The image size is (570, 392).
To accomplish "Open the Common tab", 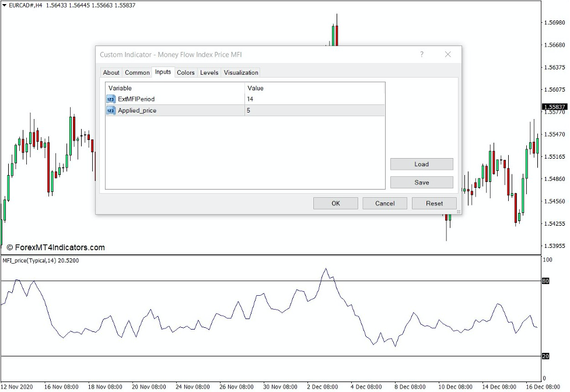I will pyautogui.click(x=137, y=72).
